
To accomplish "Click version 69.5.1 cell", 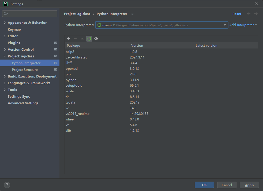I will (x=134, y=85).
